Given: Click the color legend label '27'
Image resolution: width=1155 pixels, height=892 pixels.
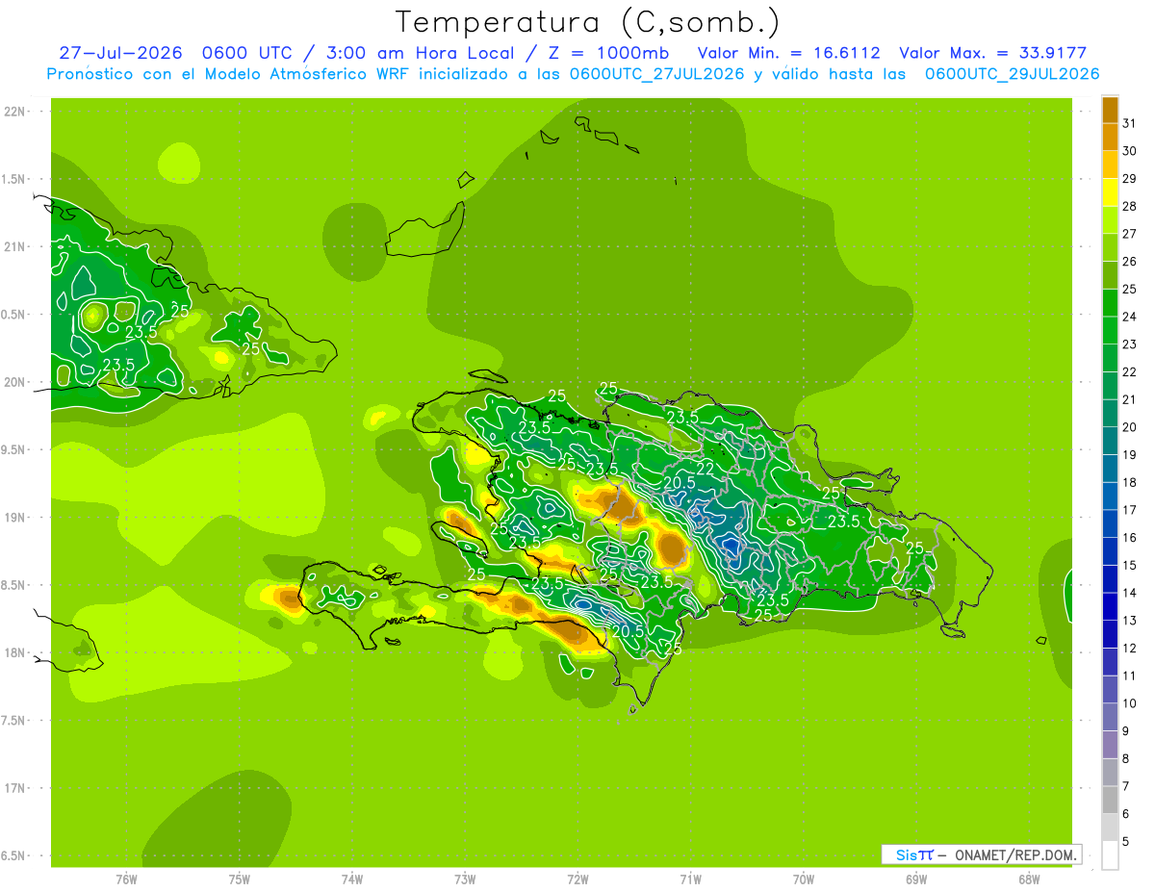Looking at the screenshot, I should [x=1129, y=234].
